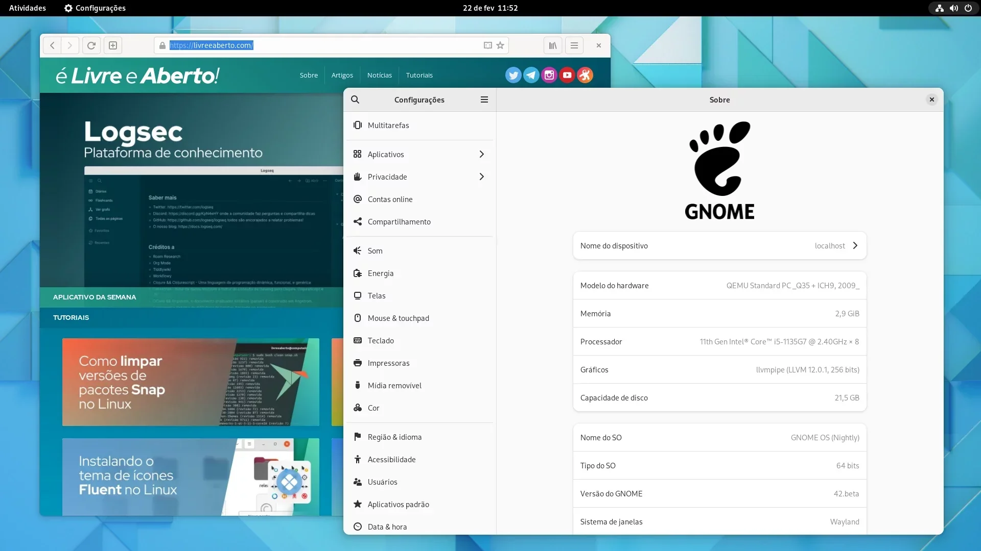Image resolution: width=981 pixels, height=551 pixels.
Task: Reload the livreeaberto.com page
Action: click(91, 45)
